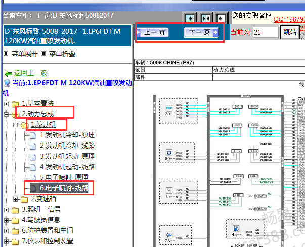Expand the 3.照明—信号 folder node

[x=6, y=210]
